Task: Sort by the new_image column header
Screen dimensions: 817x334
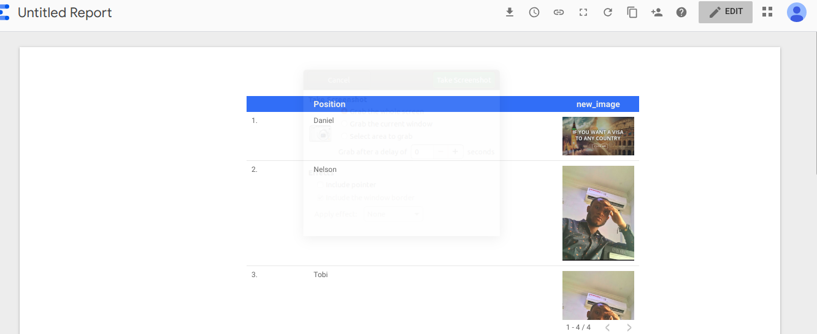Action: tap(598, 104)
